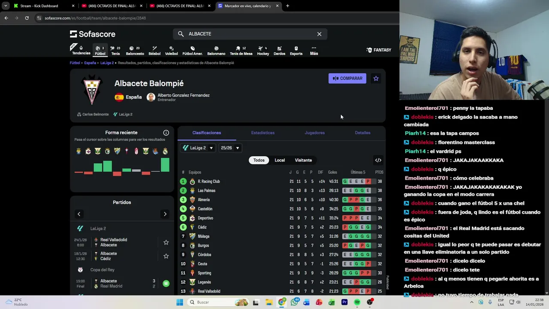The width and height of the screenshot is (549, 309).
Task: Open the Tenis de Mesa section
Action: tap(241, 51)
